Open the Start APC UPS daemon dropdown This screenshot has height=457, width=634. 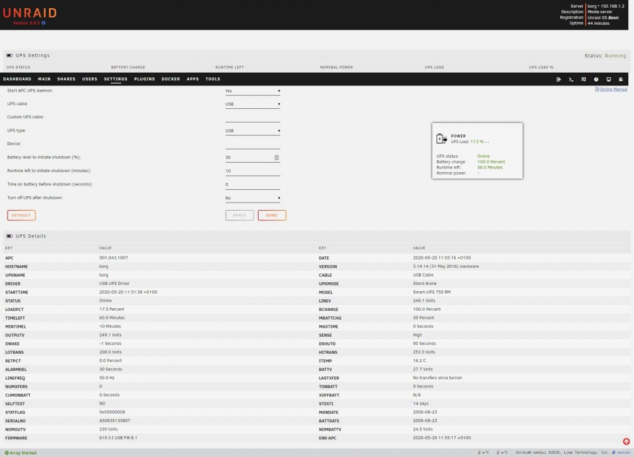coord(253,91)
